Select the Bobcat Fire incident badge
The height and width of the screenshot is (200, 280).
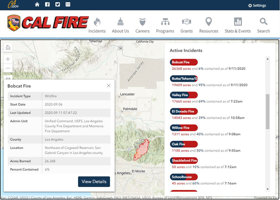pos(184,62)
